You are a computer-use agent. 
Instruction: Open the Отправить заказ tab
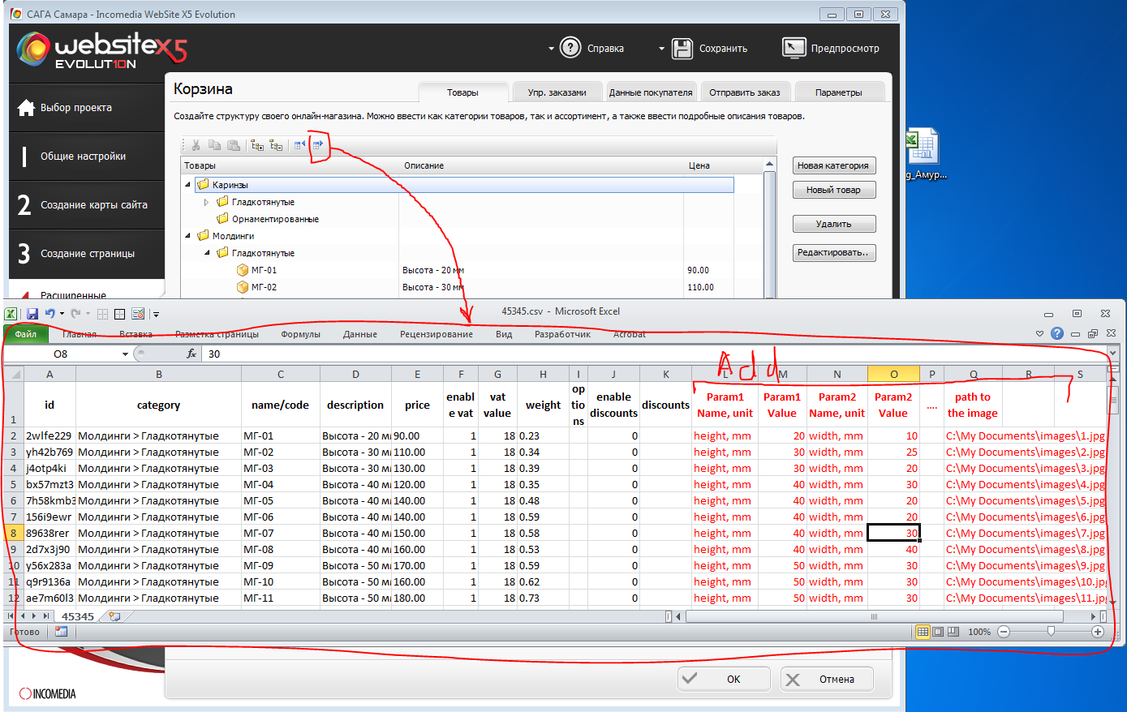click(745, 92)
